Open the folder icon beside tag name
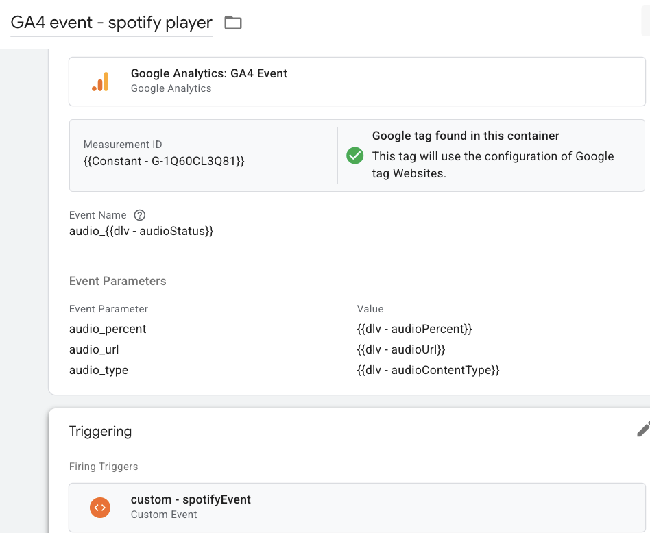This screenshot has width=650, height=533. (233, 23)
